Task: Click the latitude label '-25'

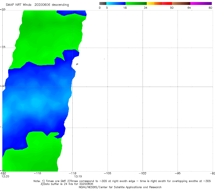Action: 3,47
